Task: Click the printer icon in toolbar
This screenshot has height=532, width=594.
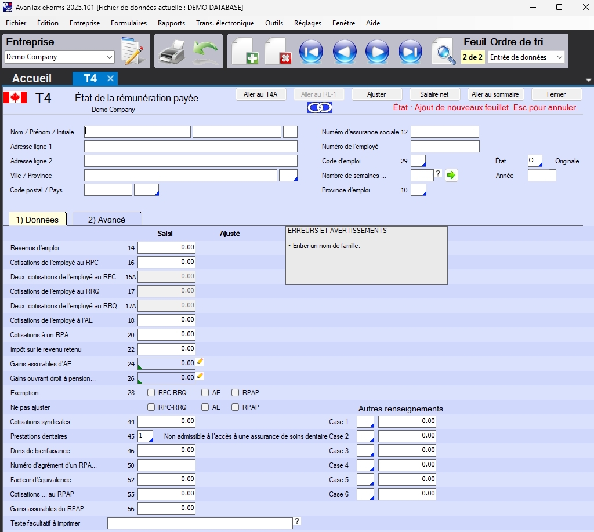Action: 172,52
